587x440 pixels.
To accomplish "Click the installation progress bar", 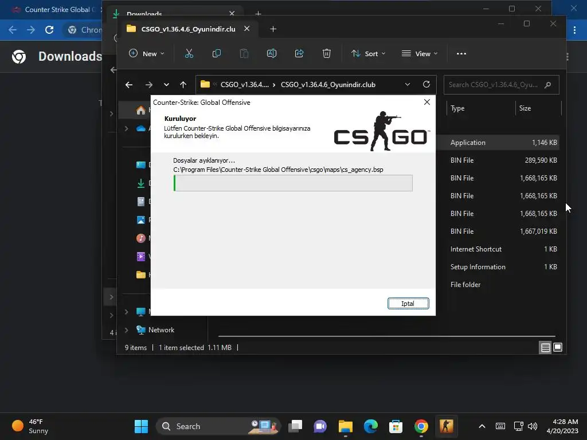I will [293, 183].
